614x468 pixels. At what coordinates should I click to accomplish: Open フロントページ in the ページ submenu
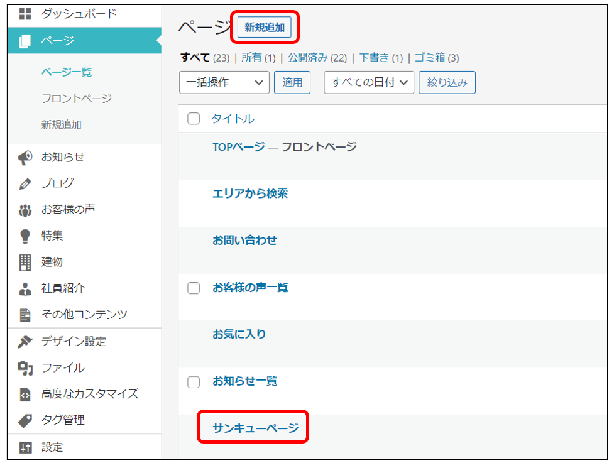pyautogui.click(x=77, y=99)
